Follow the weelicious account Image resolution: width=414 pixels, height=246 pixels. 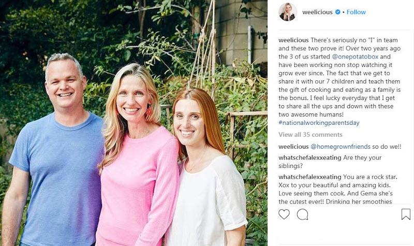coord(356,12)
